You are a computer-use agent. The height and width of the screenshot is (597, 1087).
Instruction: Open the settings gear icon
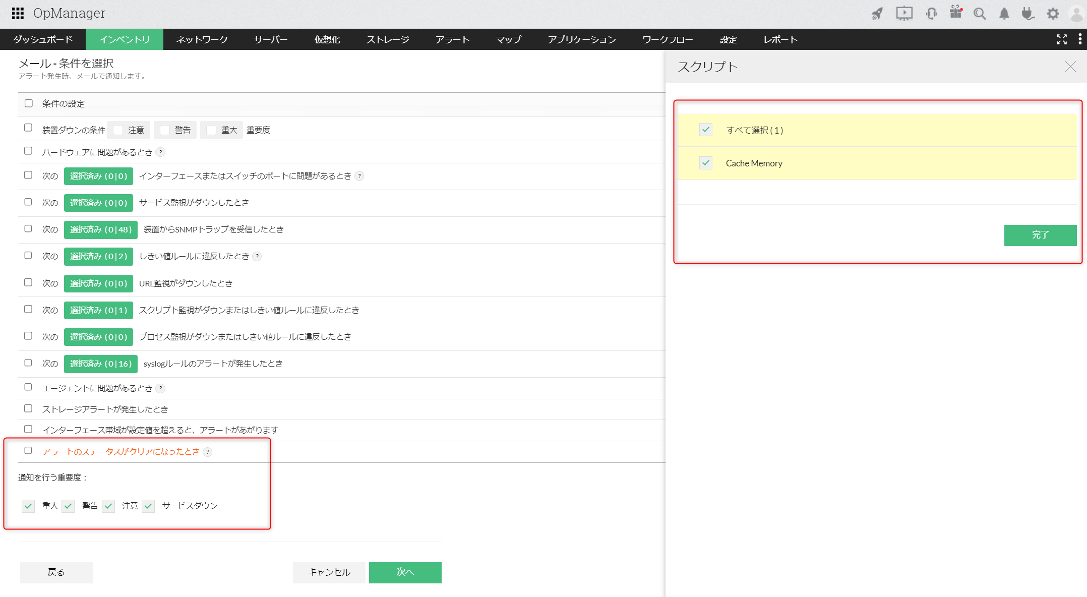[x=1053, y=14]
